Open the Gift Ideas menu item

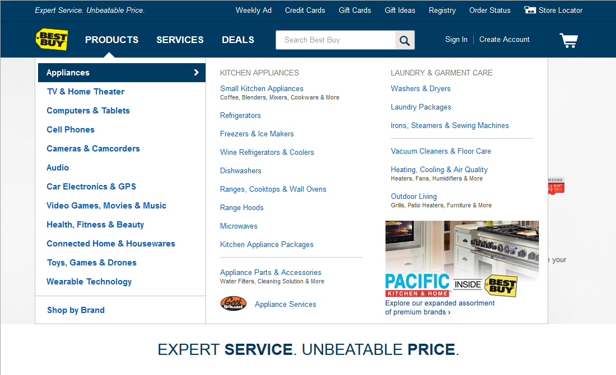pyautogui.click(x=399, y=10)
